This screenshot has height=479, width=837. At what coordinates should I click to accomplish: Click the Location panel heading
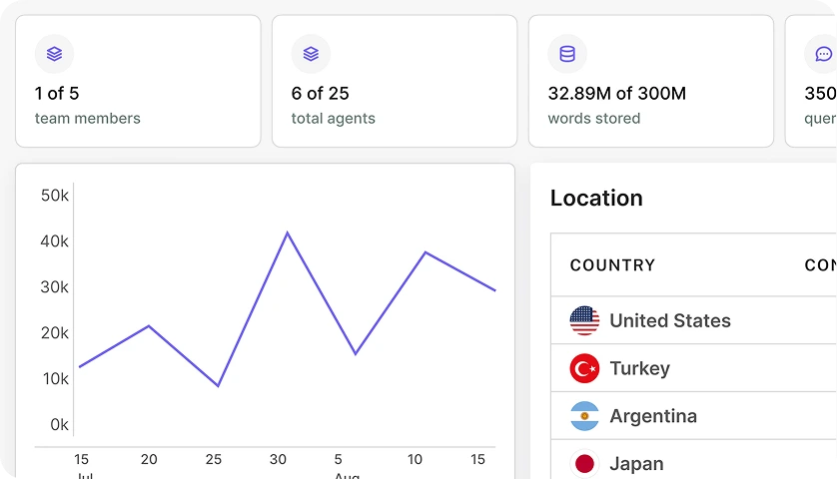tap(596, 198)
